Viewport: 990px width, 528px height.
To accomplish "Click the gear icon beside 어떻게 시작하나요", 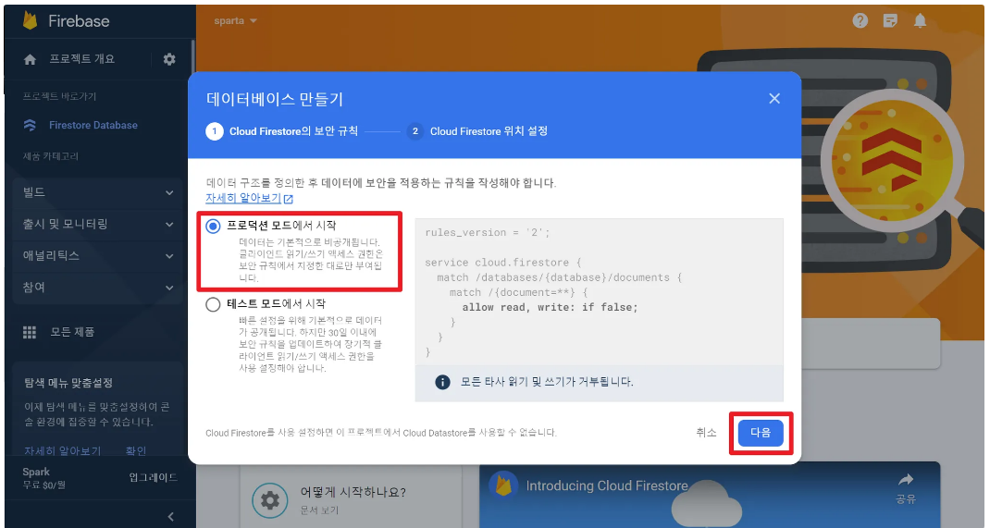I will click(x=269, y=500).
